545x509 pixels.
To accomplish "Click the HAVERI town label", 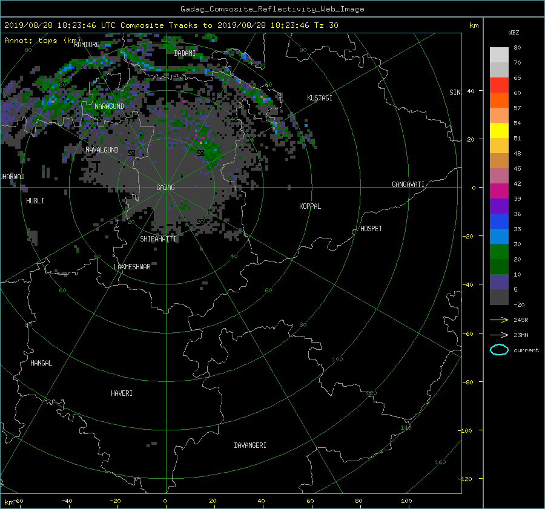I will (x=122, y=393).
